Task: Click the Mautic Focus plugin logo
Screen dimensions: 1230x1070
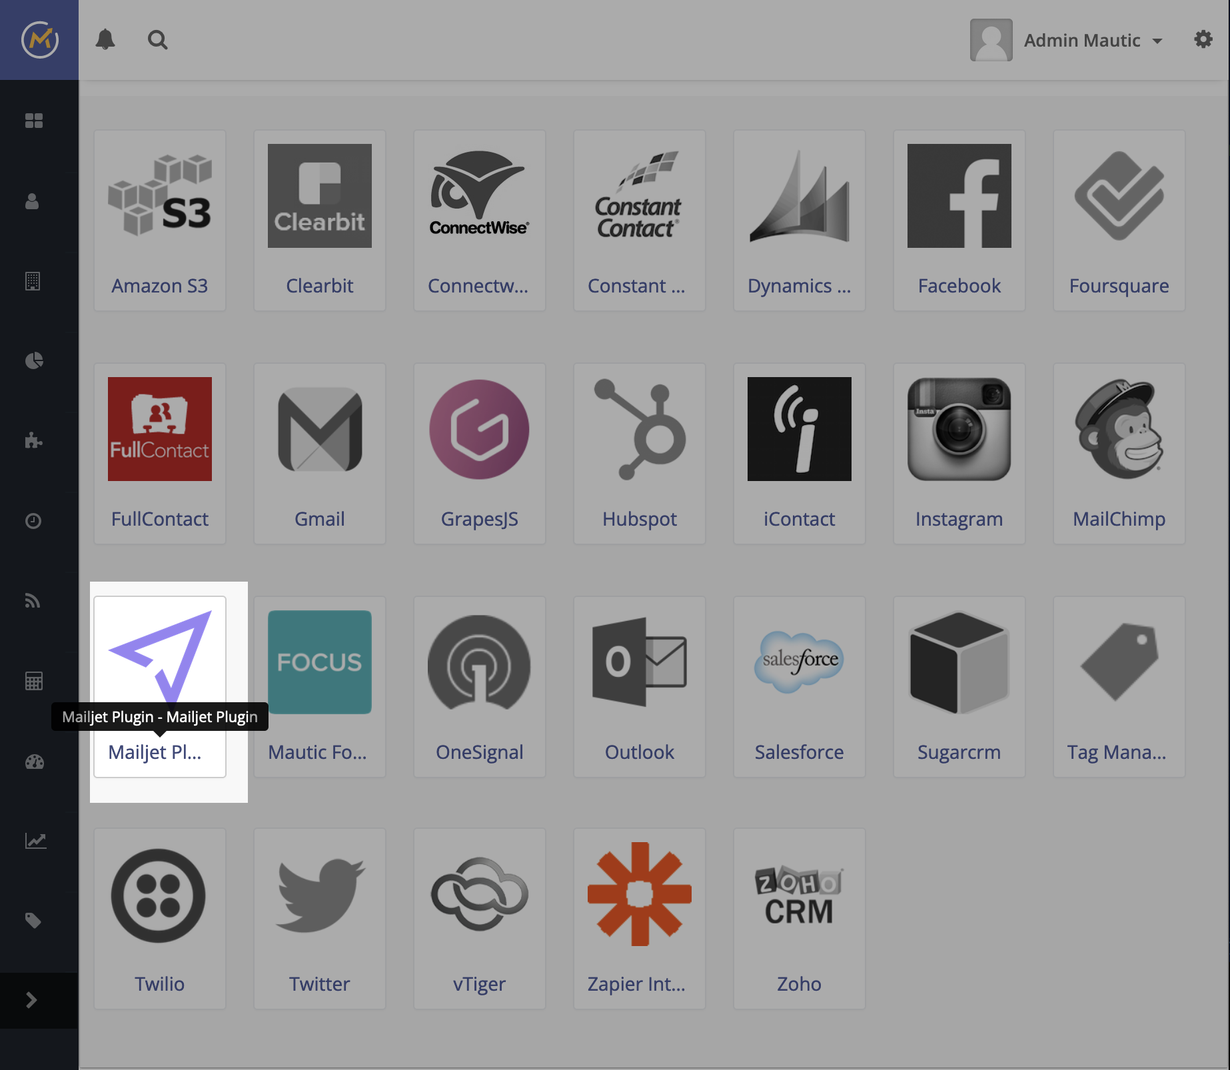Action: coord(320,662)
